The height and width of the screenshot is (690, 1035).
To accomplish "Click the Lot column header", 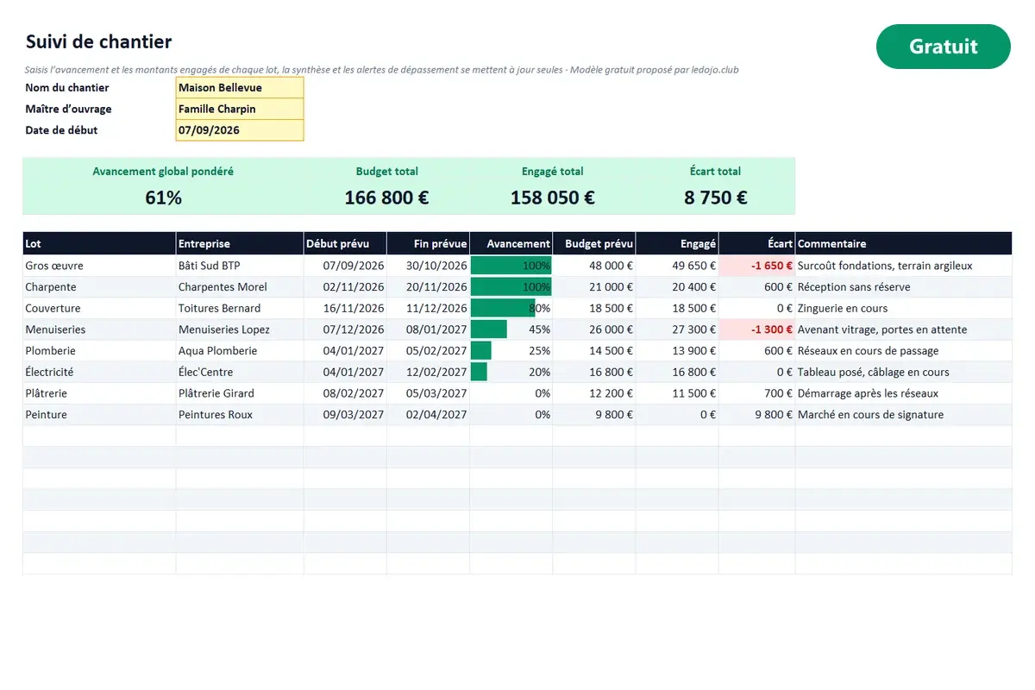I will [99, 244].
